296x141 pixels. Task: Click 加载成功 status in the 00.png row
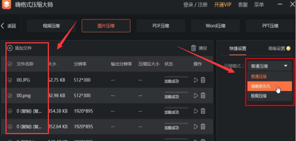172,97
